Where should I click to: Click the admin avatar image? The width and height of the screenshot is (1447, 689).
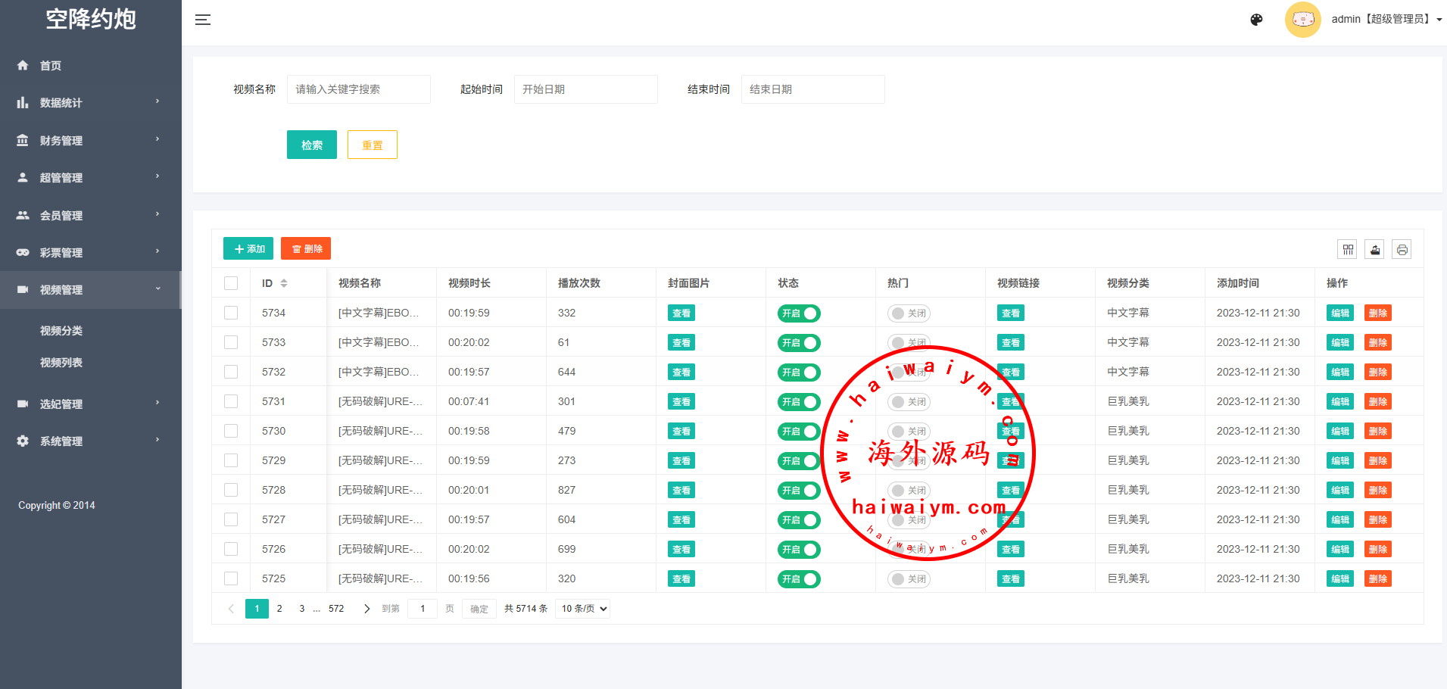(1302, 20)
